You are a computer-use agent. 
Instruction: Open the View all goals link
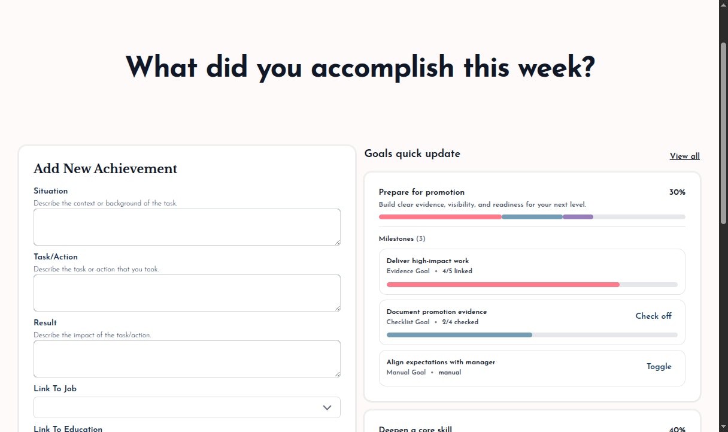click(684, 156)
